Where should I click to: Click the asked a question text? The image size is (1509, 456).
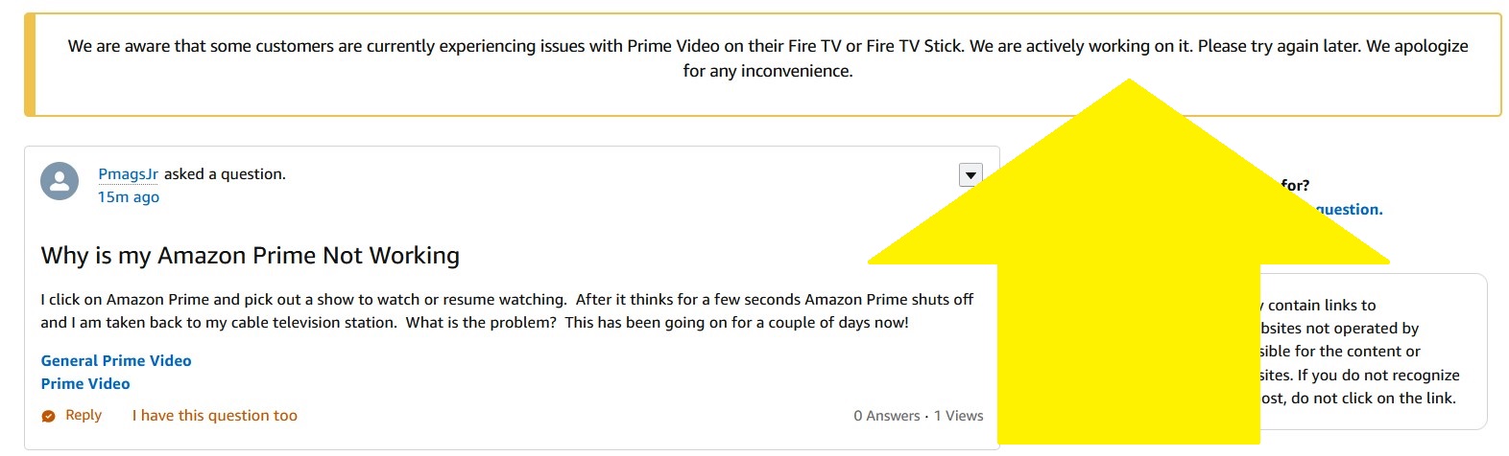(x=225, y=174)
